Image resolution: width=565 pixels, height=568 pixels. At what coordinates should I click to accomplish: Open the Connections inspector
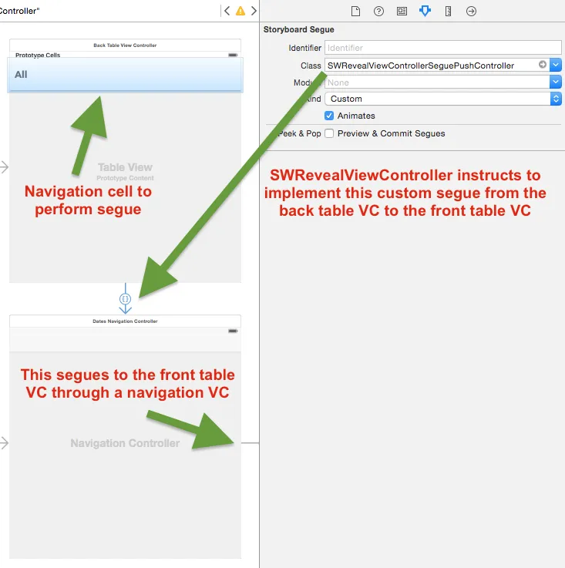click(471, 12)
